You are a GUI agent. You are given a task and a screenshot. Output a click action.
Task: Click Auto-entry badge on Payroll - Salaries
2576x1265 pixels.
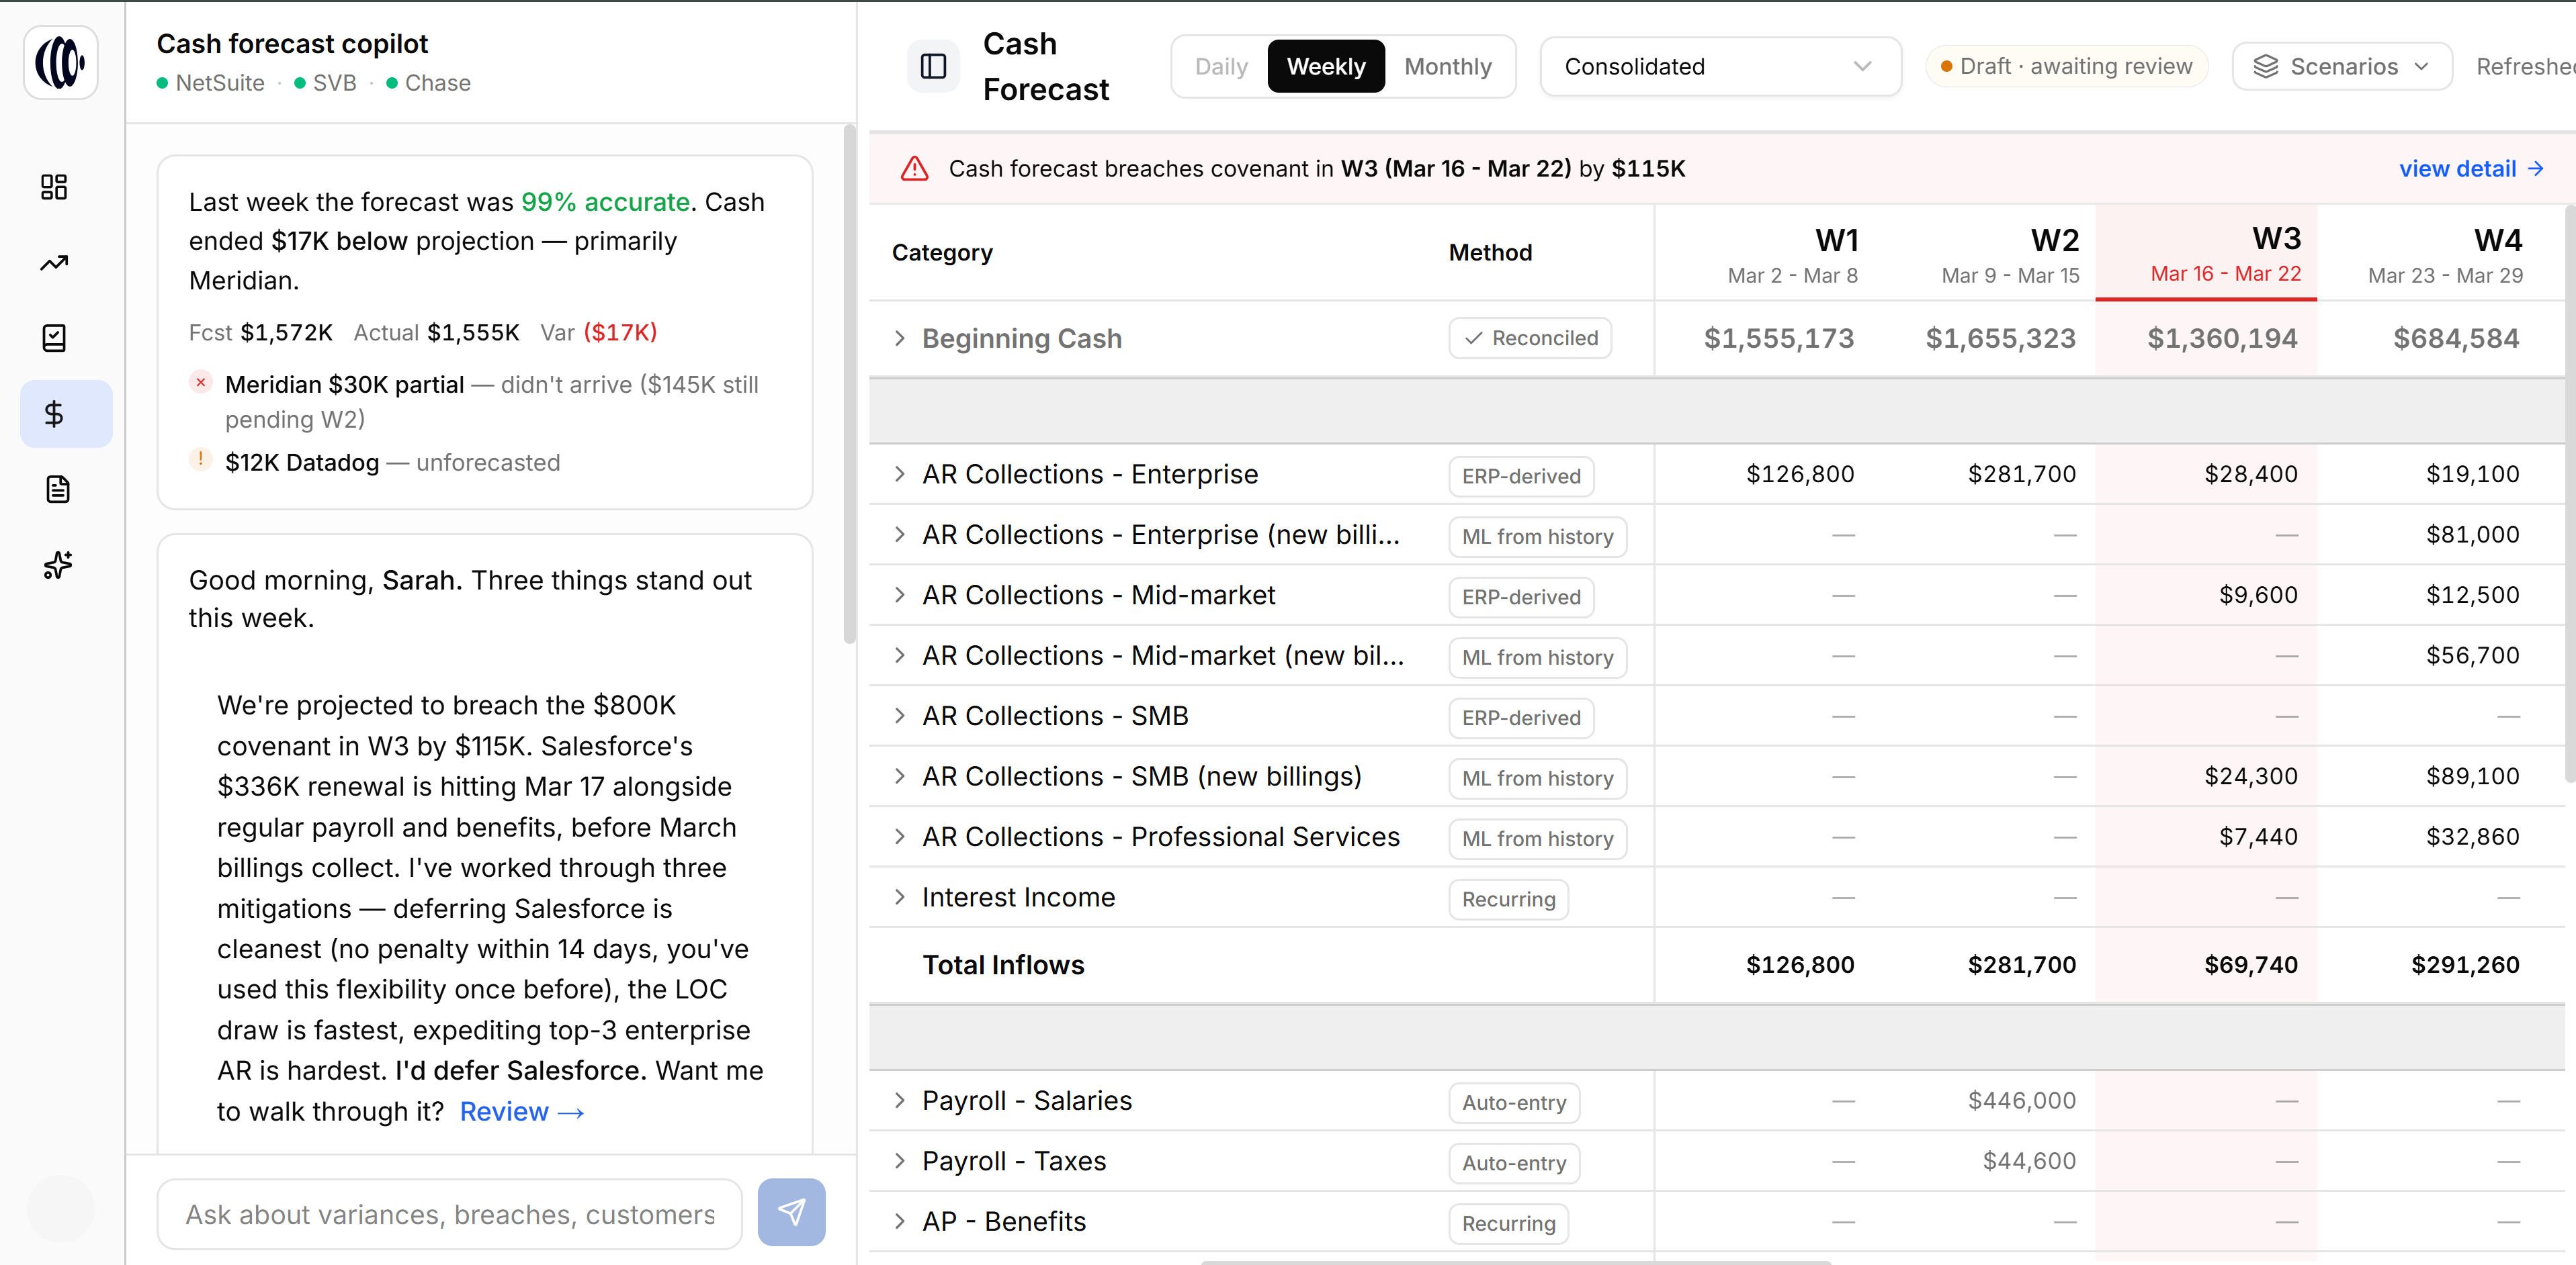pos(1514,1103)
